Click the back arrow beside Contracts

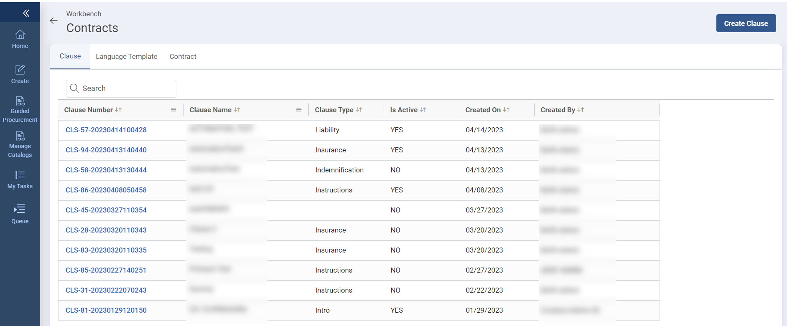[53, 21]
